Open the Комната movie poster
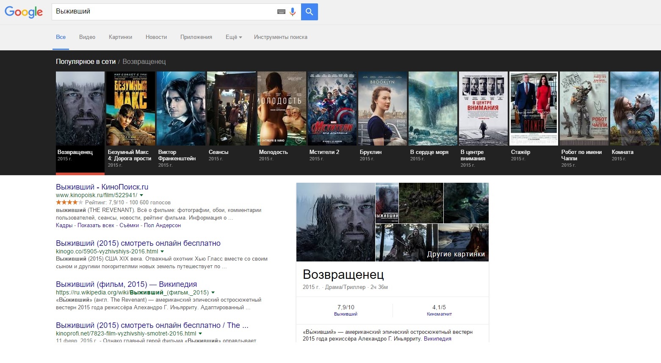This screenshot has width=661, height=363. (x=634, y=109)
